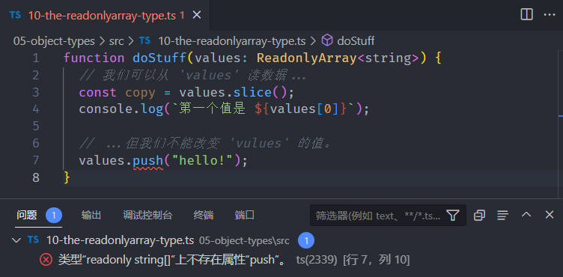
Task: Click line number 1 in gutter
Action: (35, 58)
